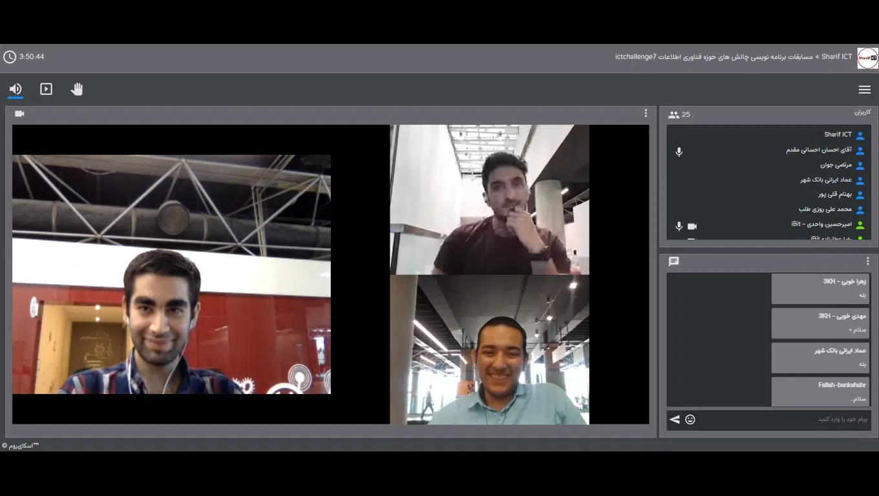Click the clock icon beside session timer
The height and width of the screenshot is (496, 879).
10,57
